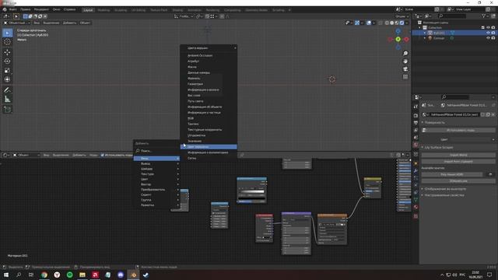
Task: Expand the Поверхность panel
Action: pos(434,123)
